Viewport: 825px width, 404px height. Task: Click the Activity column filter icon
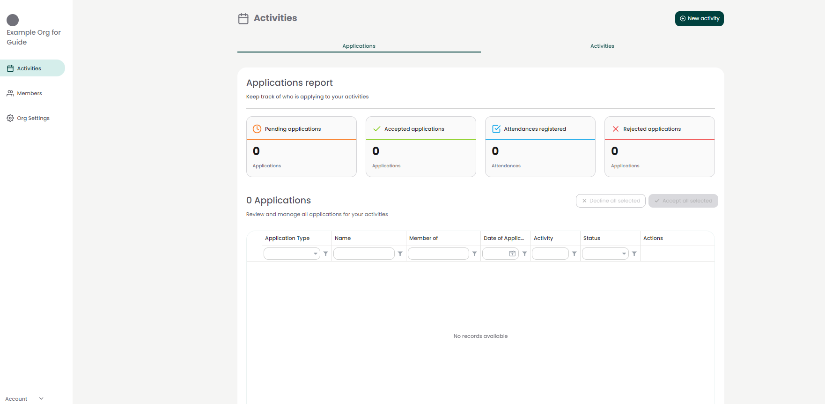click(574, 254)
